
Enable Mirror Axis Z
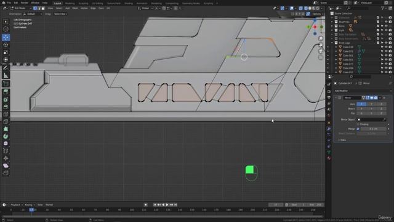coord(381,104)
